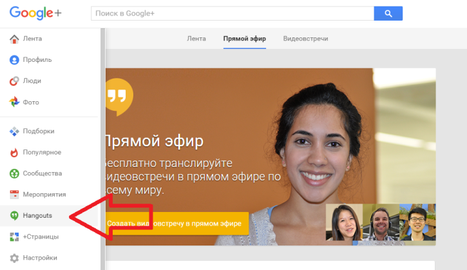Click the 'Прямой эфир' banner heading
The image size is (467, 270).
coord(155,141)
